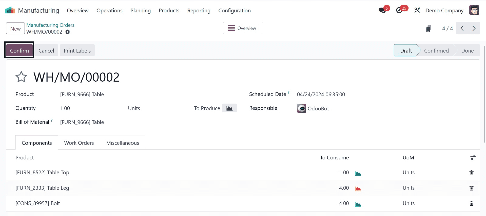Go to previous record arrow
This screenshot has height=216, width=486.
click(x=462, y=28)
